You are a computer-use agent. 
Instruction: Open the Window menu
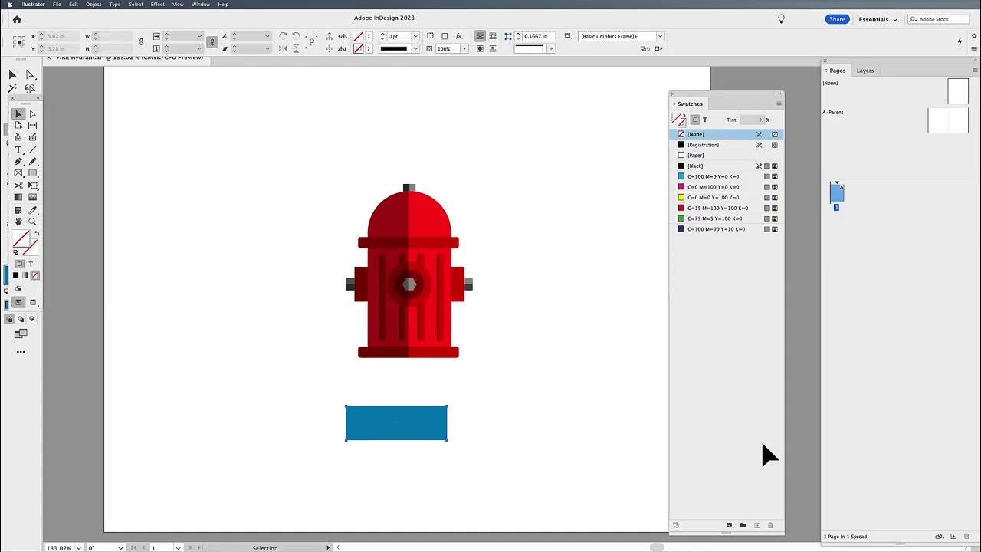pos(201,5)
